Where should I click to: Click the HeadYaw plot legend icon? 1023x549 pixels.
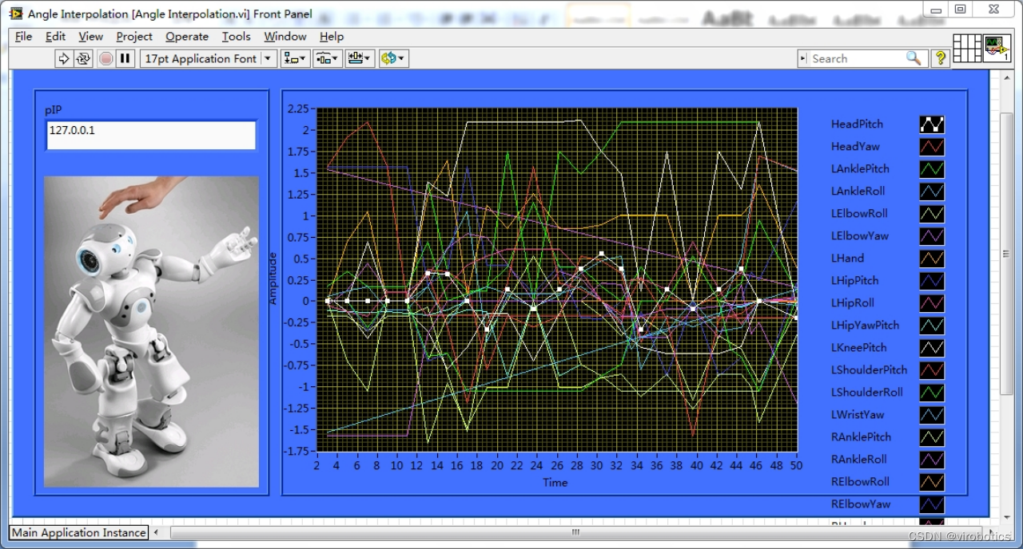tap(931, 147)
